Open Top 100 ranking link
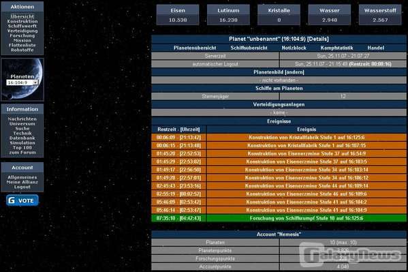 [x=22, y=147]
